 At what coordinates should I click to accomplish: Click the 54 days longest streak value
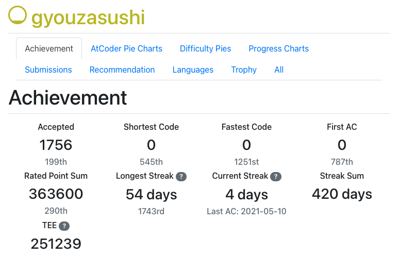pyautogui.click(x=152, y=195)
